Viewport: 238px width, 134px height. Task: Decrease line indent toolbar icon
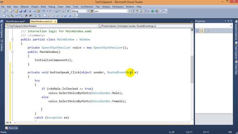26,16
